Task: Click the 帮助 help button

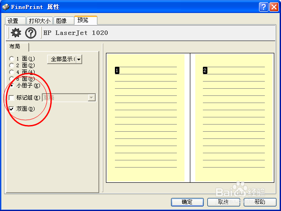Action: tap(260, 202)
